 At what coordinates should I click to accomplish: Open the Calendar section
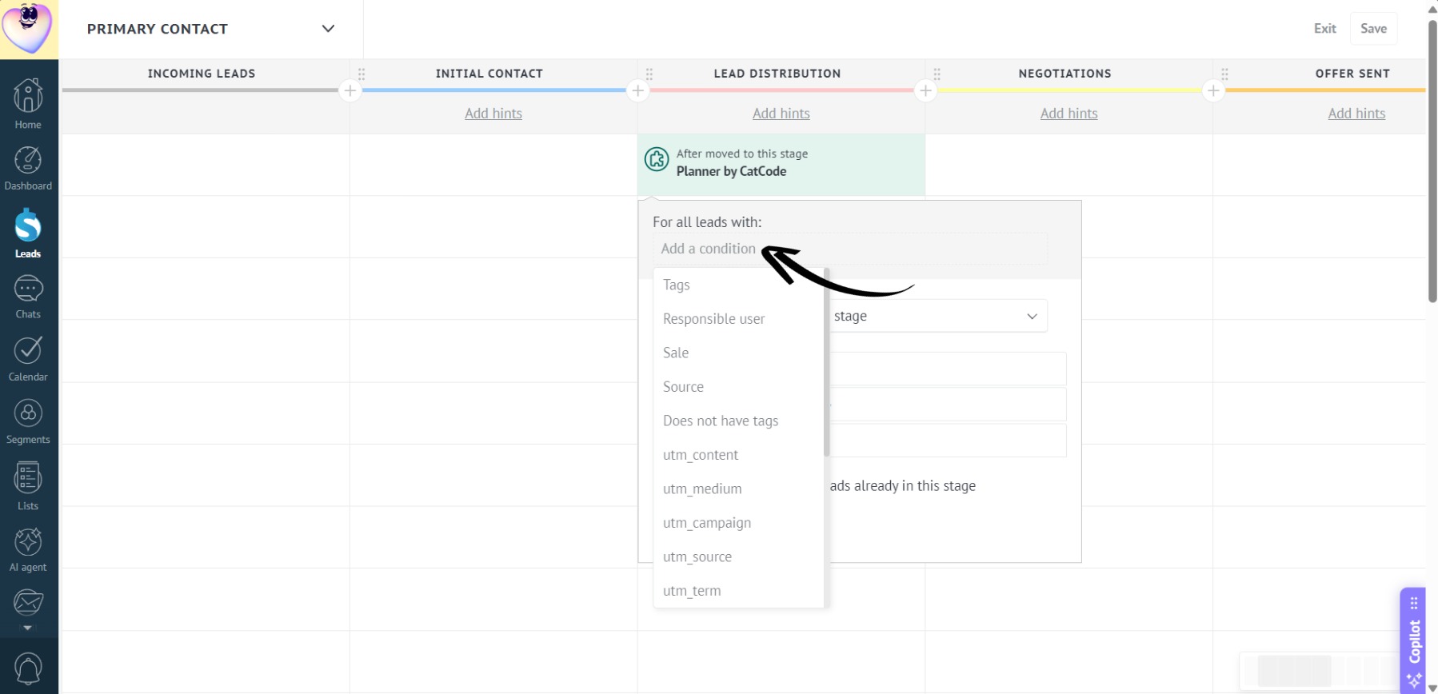(28, 358)
